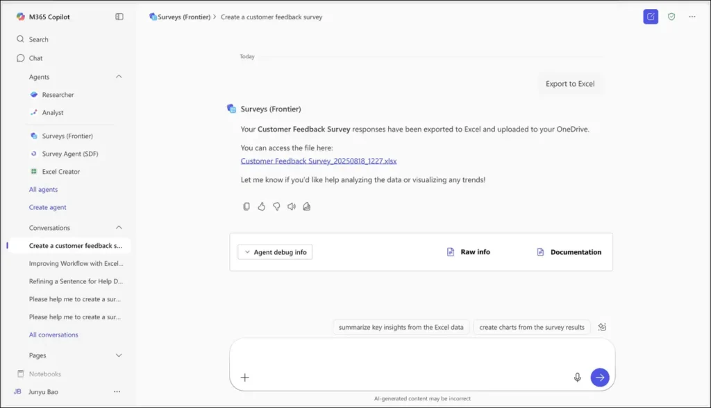
Task: Click Surveys (Frontier) breadcrumb
Action: 180,17
